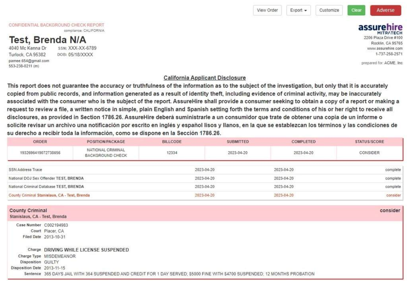Click the CONSIDER status in order table

click(x=369, y=153)
